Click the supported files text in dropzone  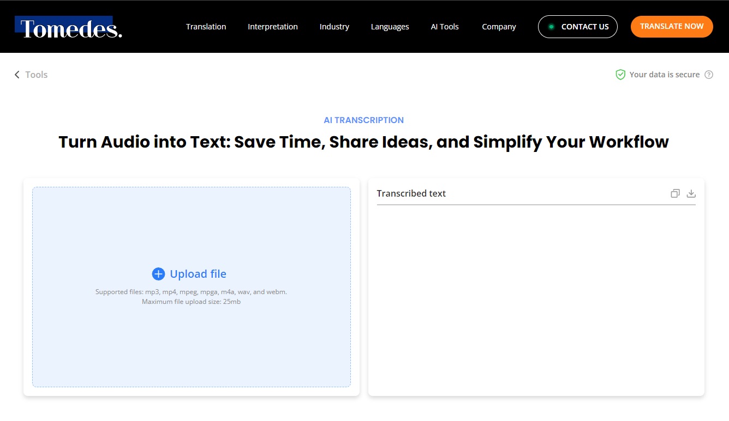191,292
